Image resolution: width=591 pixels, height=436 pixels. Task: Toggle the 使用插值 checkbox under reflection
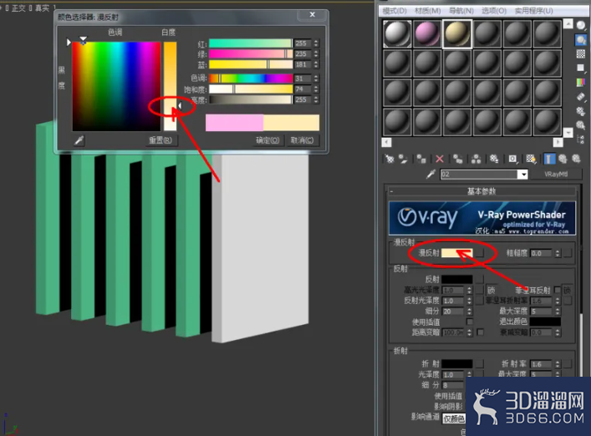[469, 322]
